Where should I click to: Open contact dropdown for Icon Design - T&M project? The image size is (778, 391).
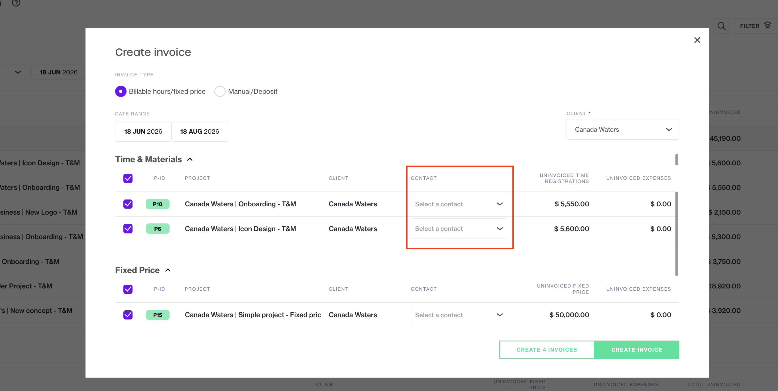coord(459,229)
